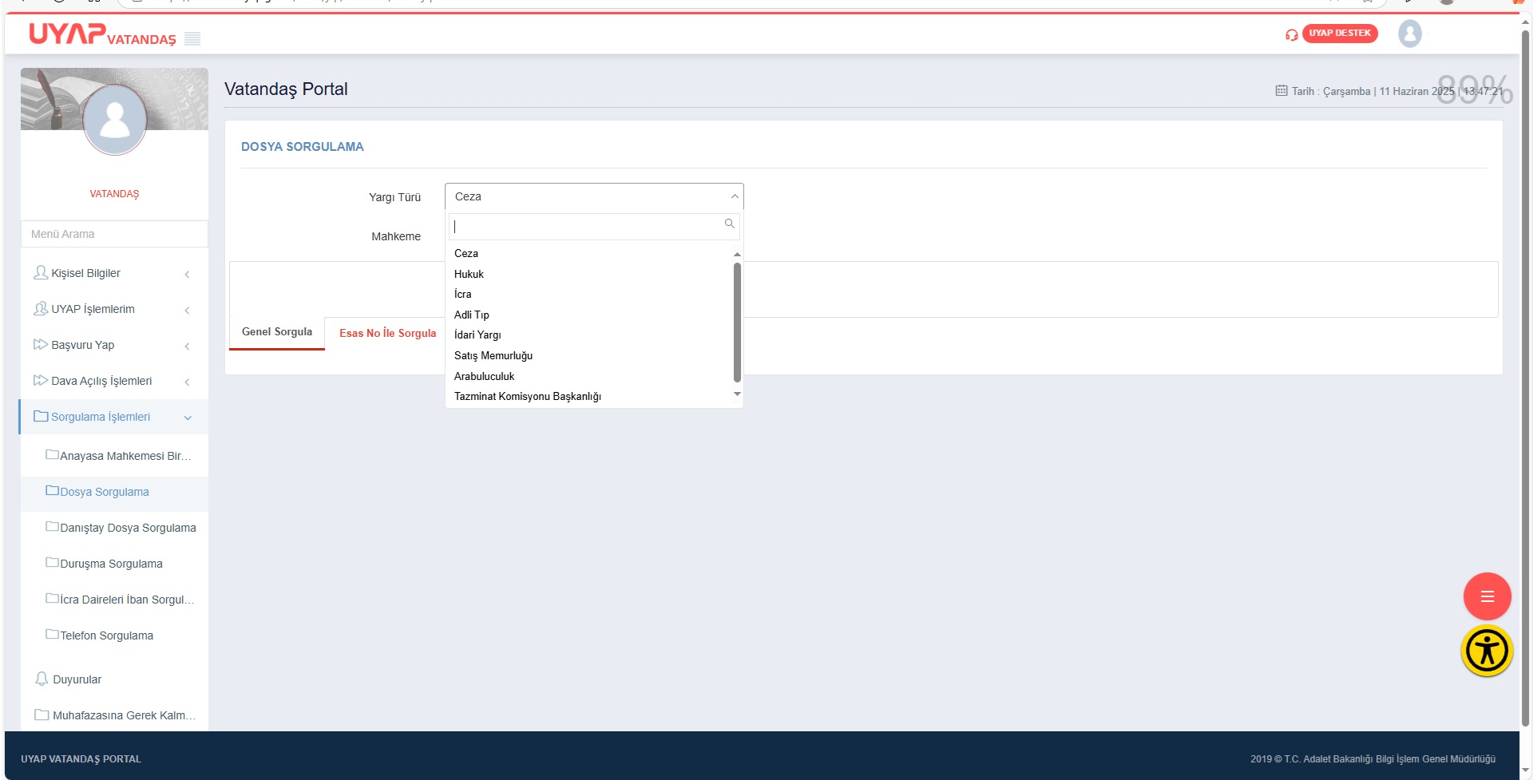Click the headset support icon
The width and height of the screenshot is (1533, 780).
[x=1291, y=34]
